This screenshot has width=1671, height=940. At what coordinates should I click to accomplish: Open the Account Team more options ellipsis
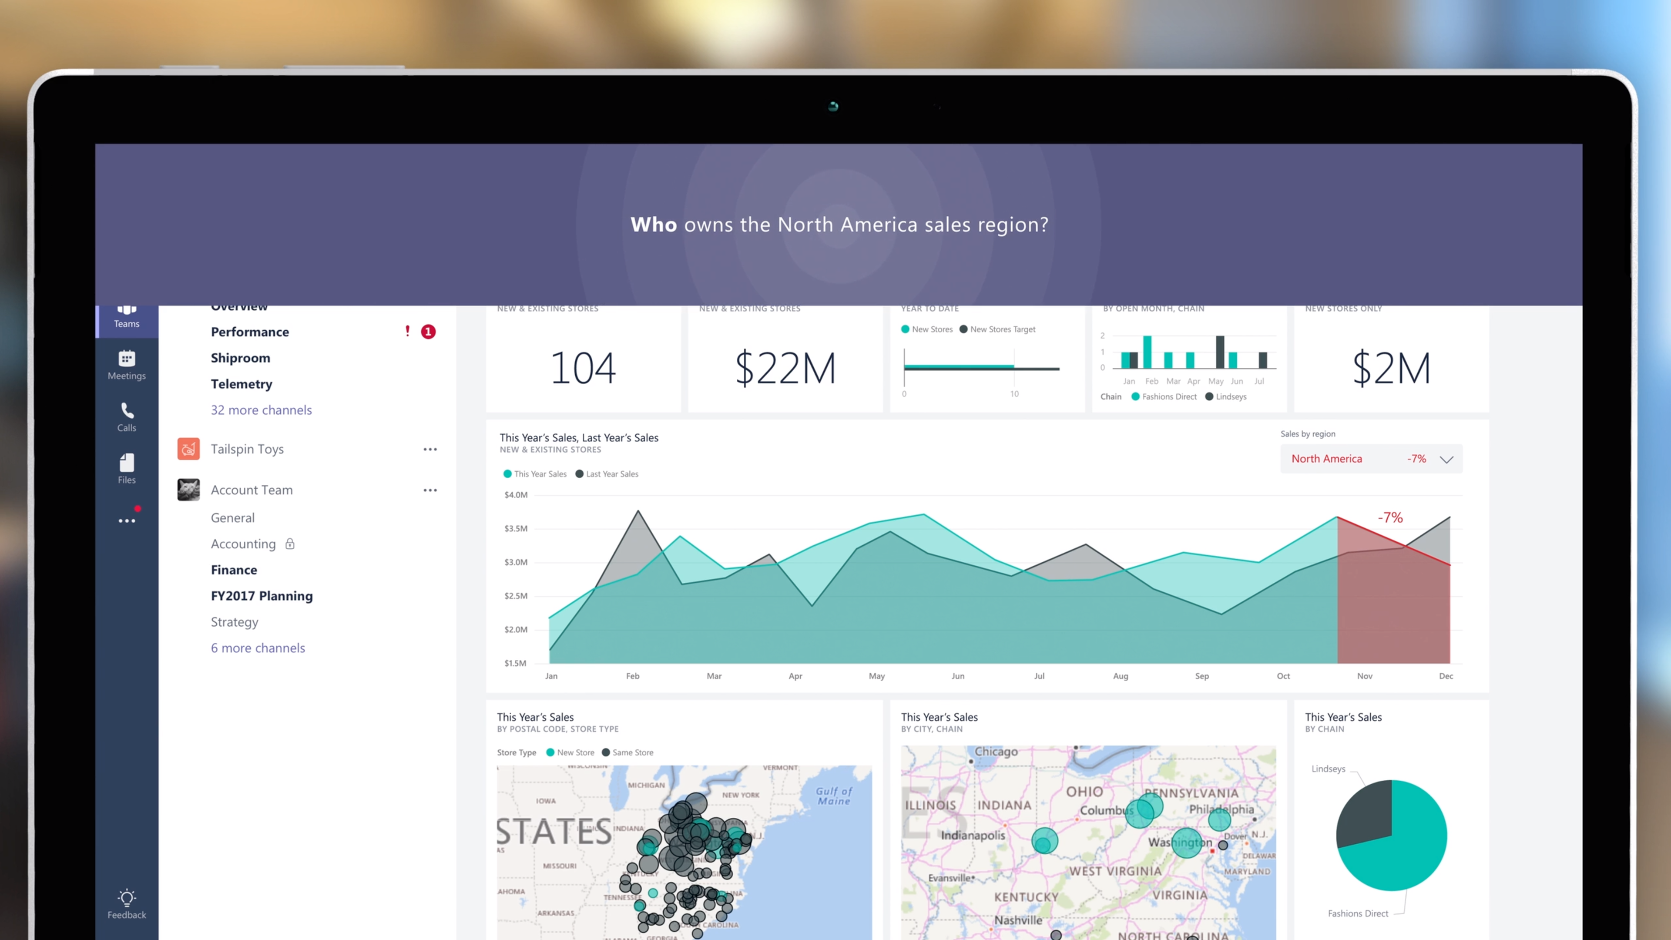point(430,490)
